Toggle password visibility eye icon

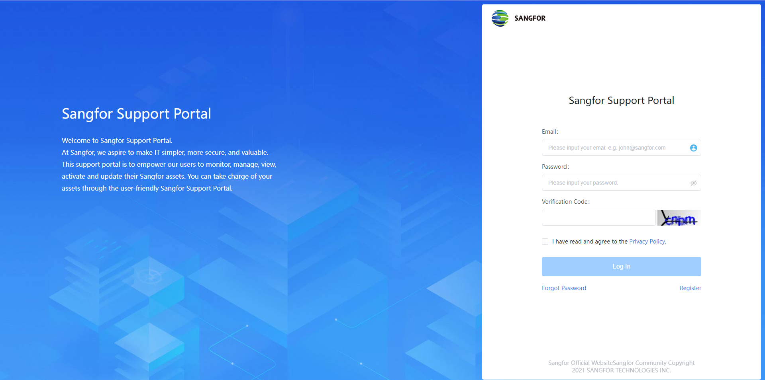(693, 183)
